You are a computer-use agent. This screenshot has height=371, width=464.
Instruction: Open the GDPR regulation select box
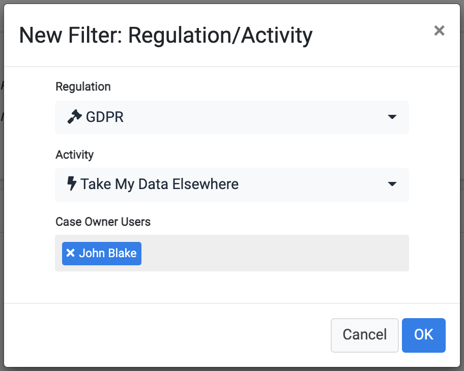231,117
